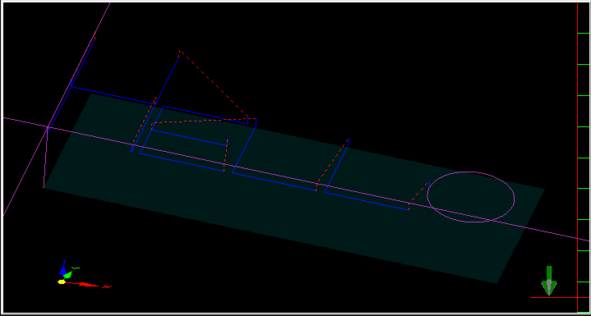Click the red vertical ruler line
The image size is (591, 316).
[x=577, y=158]
